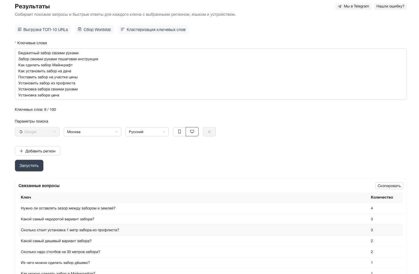Click the Количество column header
Screen dimensions: 419x274
coord(382,197)
